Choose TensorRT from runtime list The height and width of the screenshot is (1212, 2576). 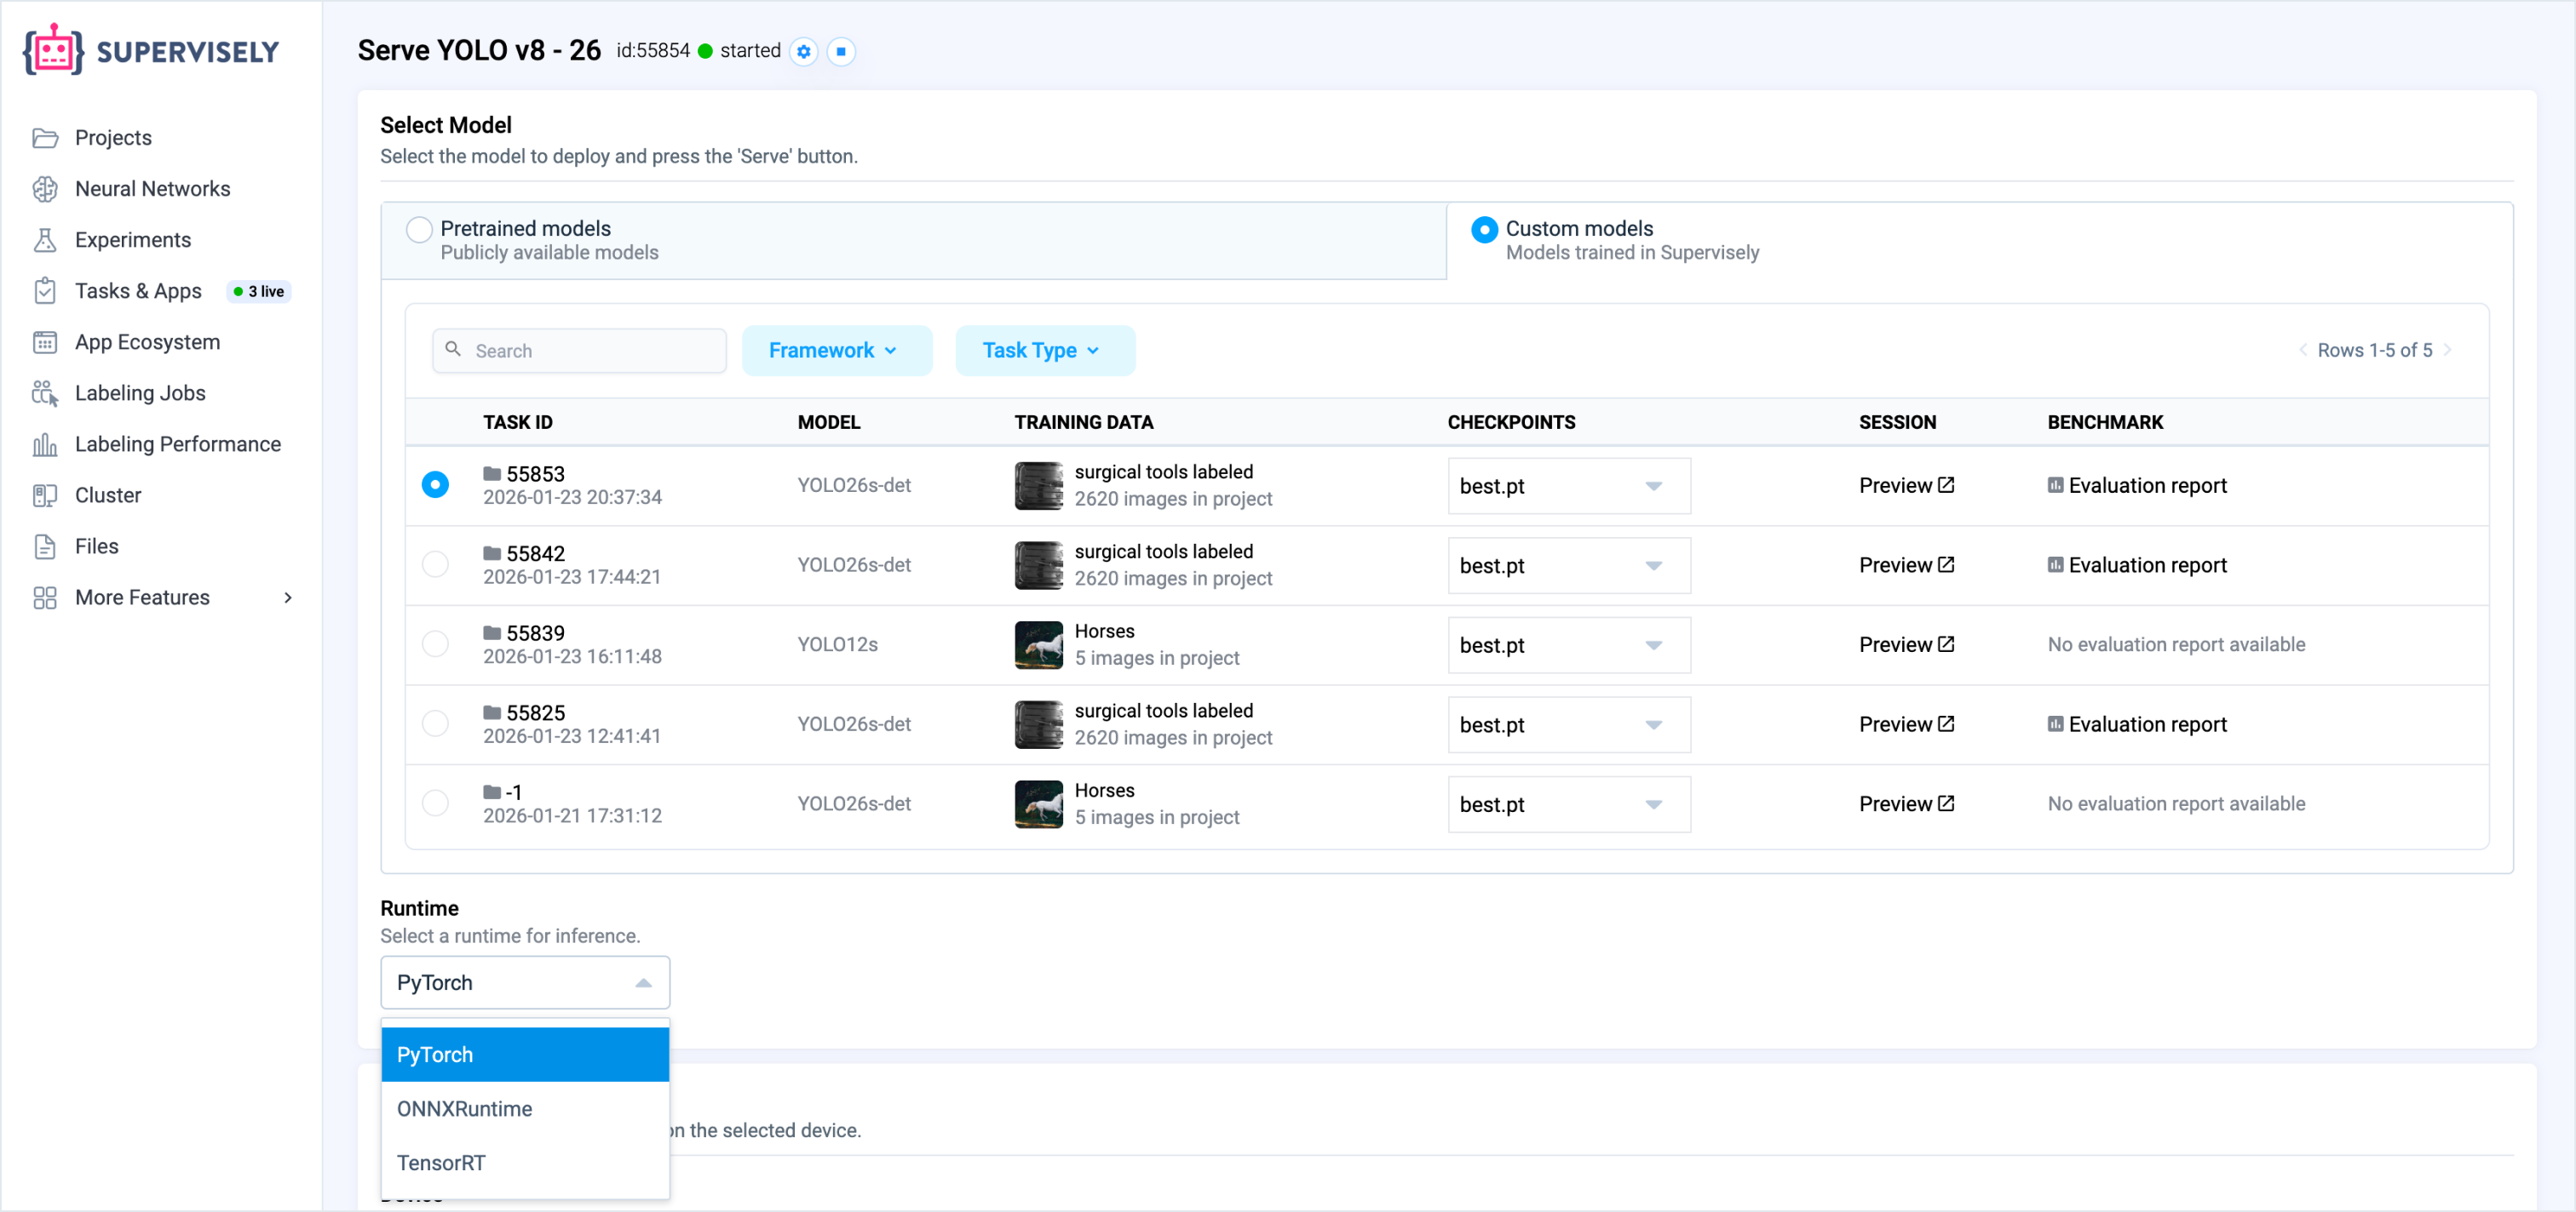point(441,1162)
